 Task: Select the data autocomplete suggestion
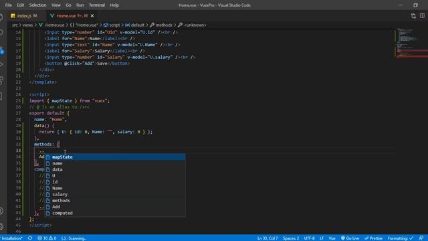pyautogui.click(x=115, y=169)
